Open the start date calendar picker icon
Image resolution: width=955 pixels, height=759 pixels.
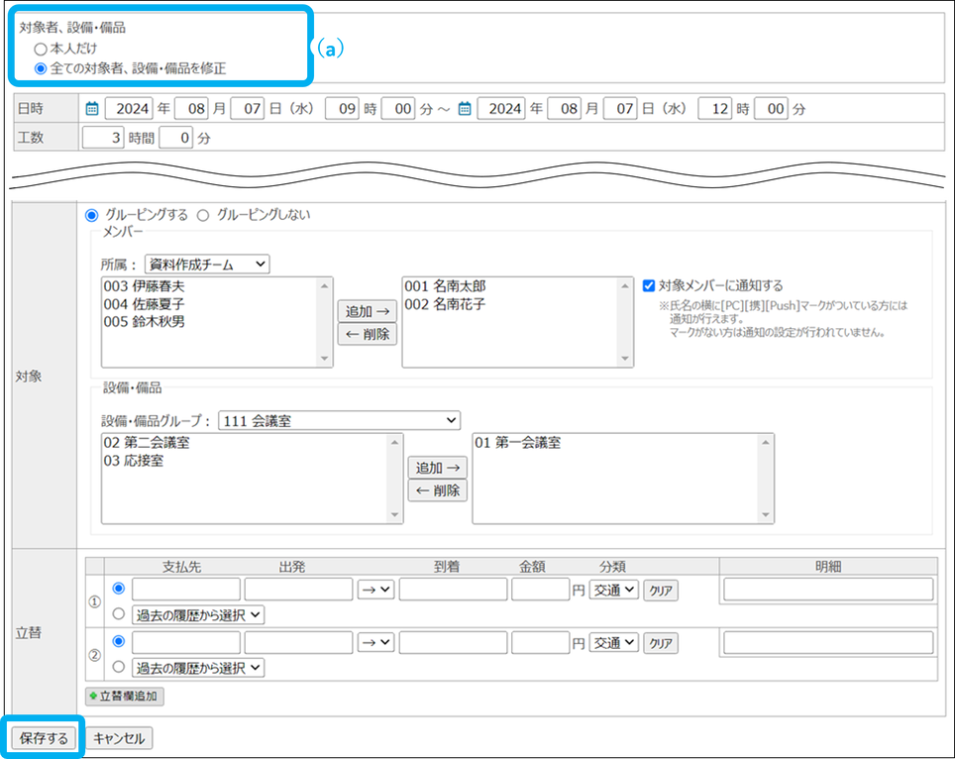[x=92, y=109]
